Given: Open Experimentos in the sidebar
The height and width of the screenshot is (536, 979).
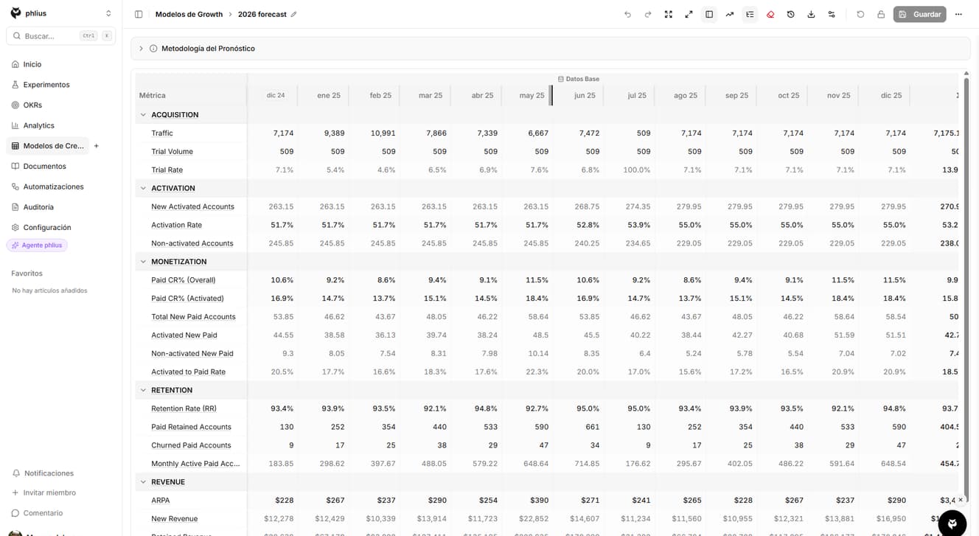Looking at the screenshot, I should click(46, 85).
